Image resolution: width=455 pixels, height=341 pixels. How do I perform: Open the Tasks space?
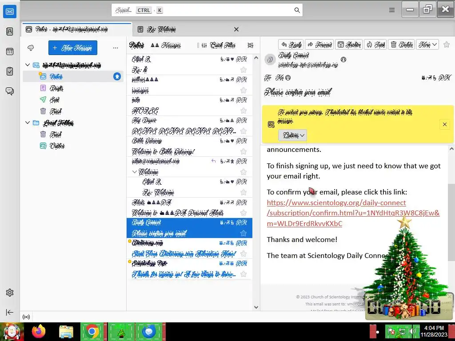pyautogui.click(x=10, y=71)
